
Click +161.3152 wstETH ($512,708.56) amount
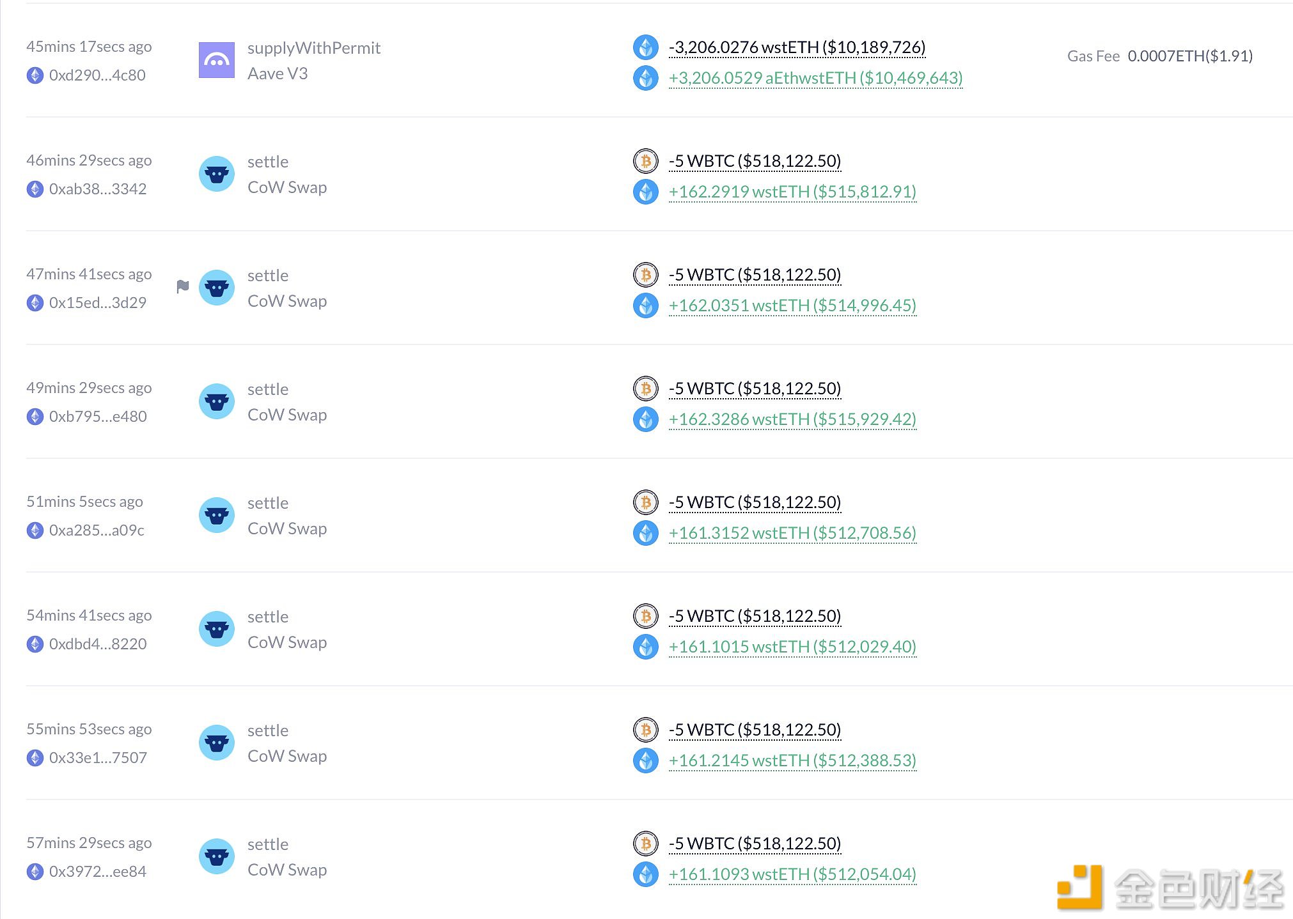[x=792, y=533]
